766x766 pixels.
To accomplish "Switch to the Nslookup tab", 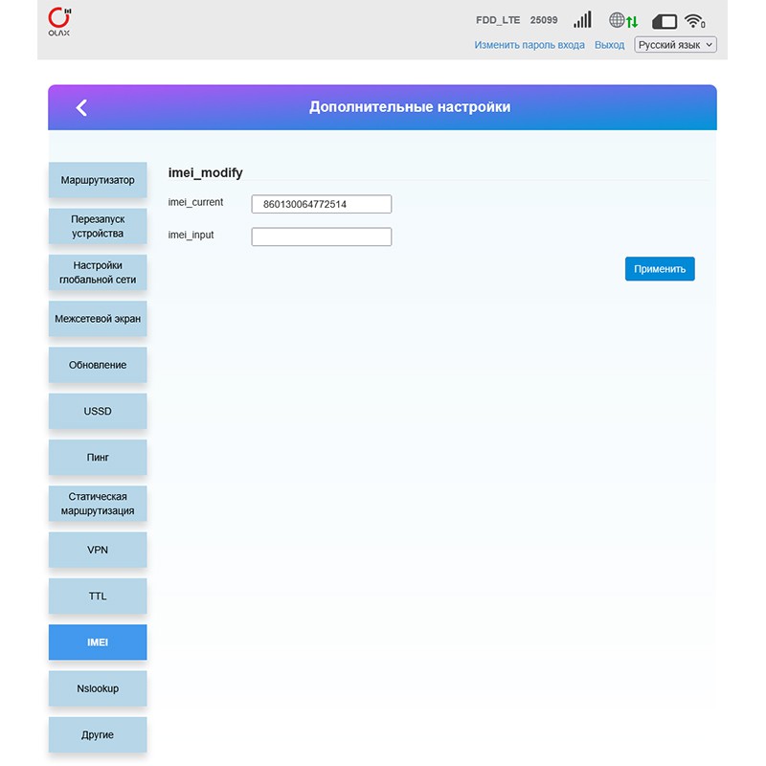I will pos(98,688).
